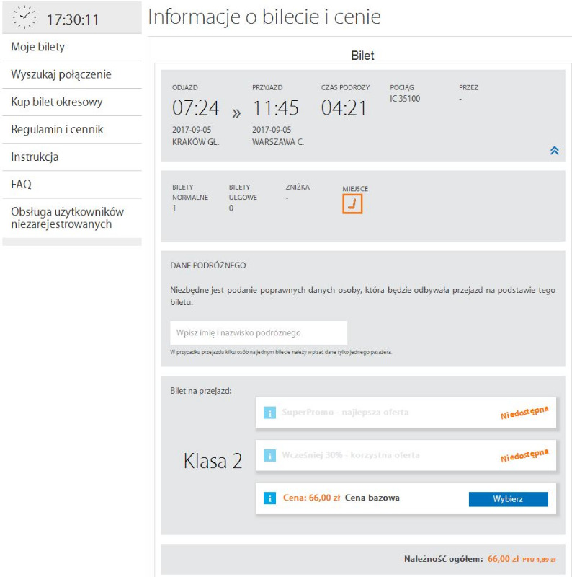Click the orange seat icon under Miejsce
Image resolution: width=572 pixels, height=577 pixels.
click(352, 205)
